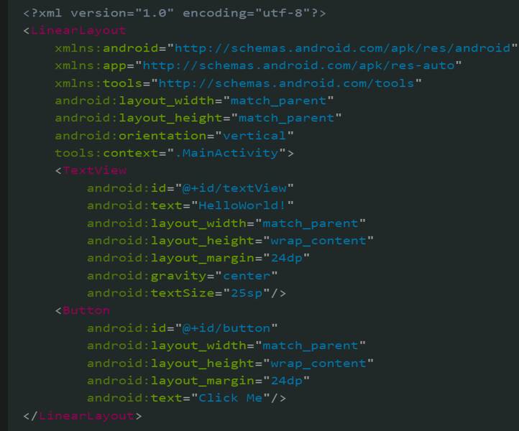Place cursor in the xml version declaration
This screenshot has width=519, height=431.
coord(175,13)
